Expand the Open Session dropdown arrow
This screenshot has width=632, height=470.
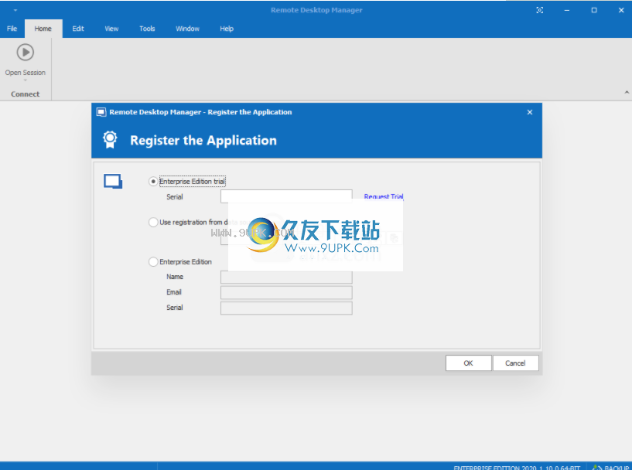tap(25, 80)
